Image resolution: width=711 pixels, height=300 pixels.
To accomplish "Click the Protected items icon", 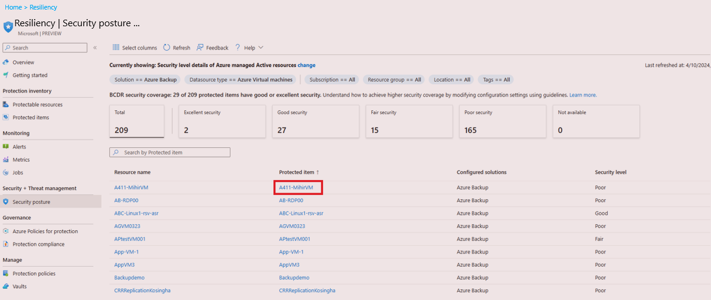I will point(6,117).
